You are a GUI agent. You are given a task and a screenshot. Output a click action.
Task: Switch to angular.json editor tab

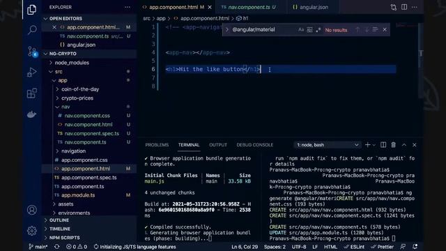click(314, 7)
